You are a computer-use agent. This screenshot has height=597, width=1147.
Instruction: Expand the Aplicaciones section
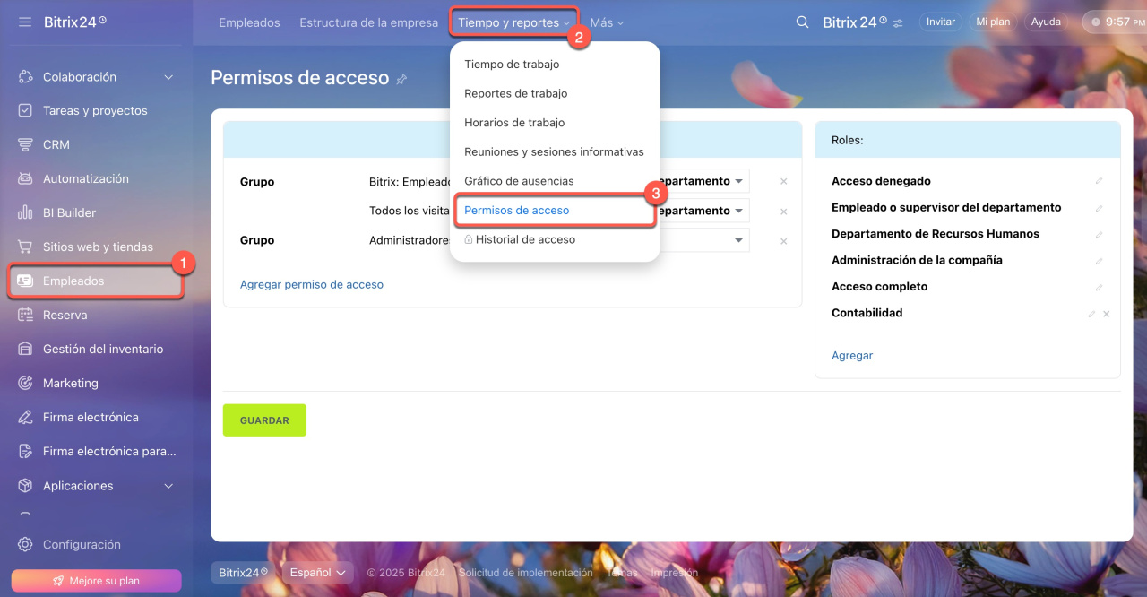168,486
